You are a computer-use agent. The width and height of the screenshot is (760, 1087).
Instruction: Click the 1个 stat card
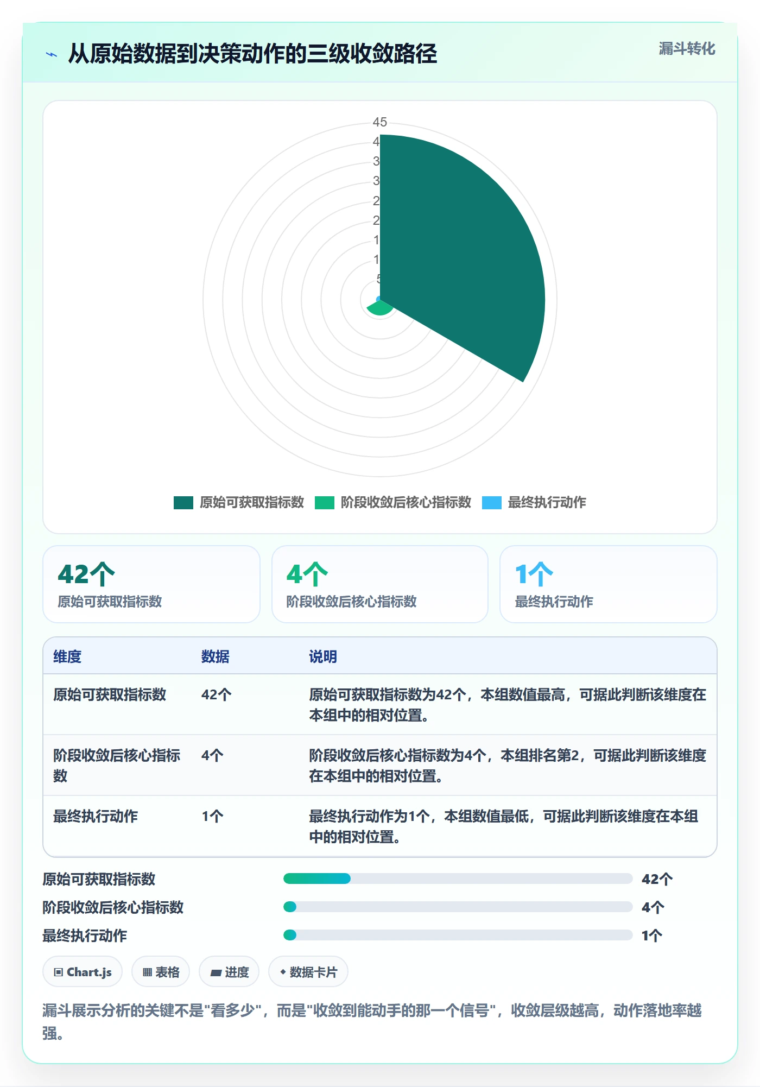[609, 584]
